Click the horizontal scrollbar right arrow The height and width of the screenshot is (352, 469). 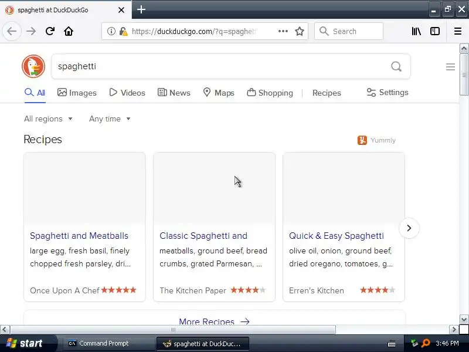(454, 330)
